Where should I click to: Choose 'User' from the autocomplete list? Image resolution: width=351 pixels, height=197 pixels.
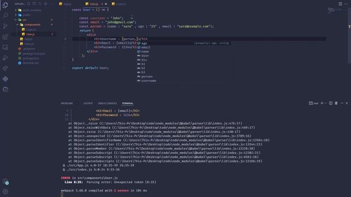(184, 56)
